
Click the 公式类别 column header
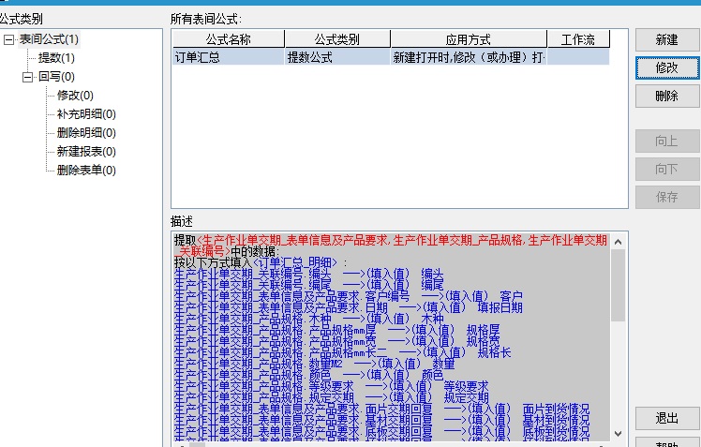point(336,39)
